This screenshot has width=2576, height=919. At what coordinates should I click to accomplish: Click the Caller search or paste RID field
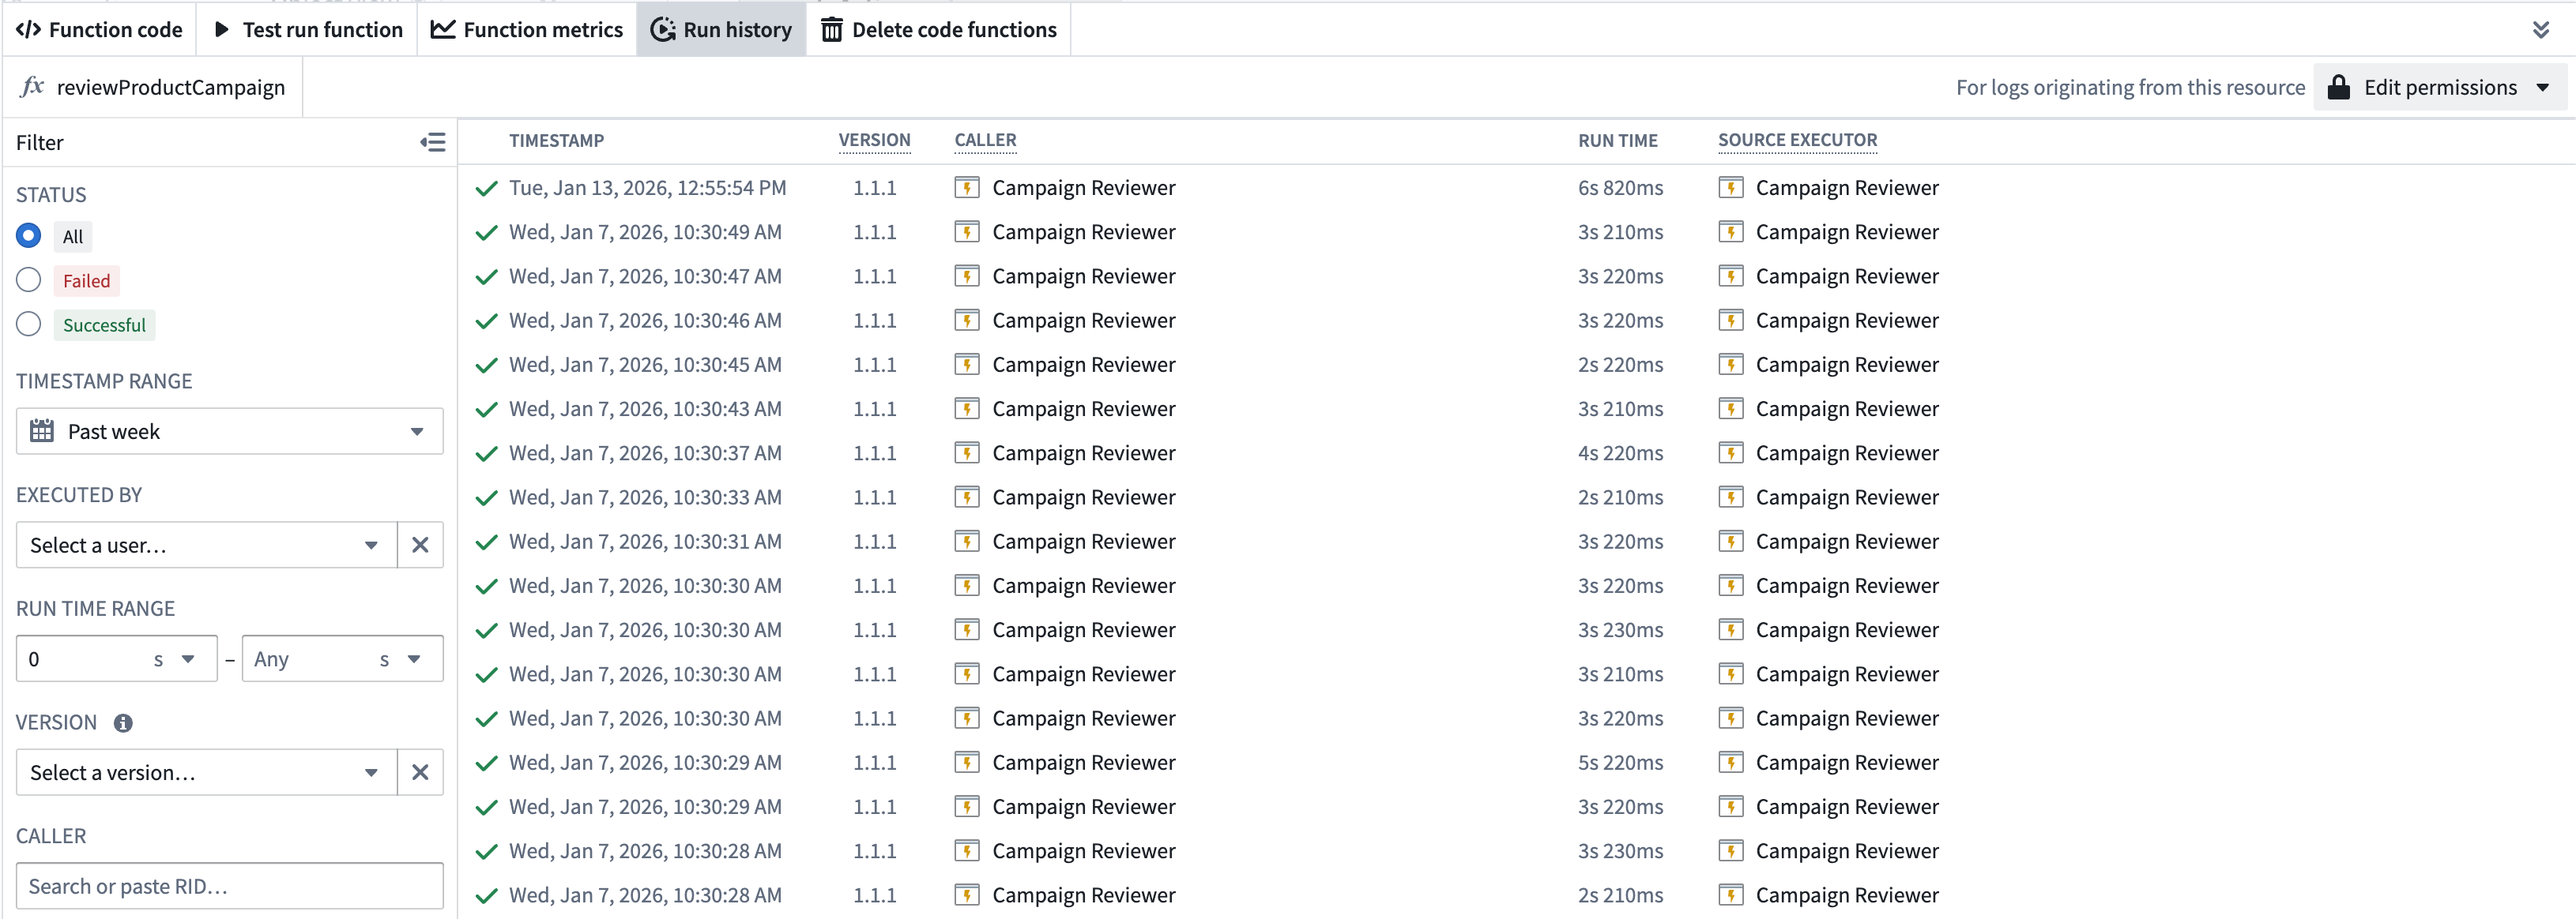click(229, 886)
